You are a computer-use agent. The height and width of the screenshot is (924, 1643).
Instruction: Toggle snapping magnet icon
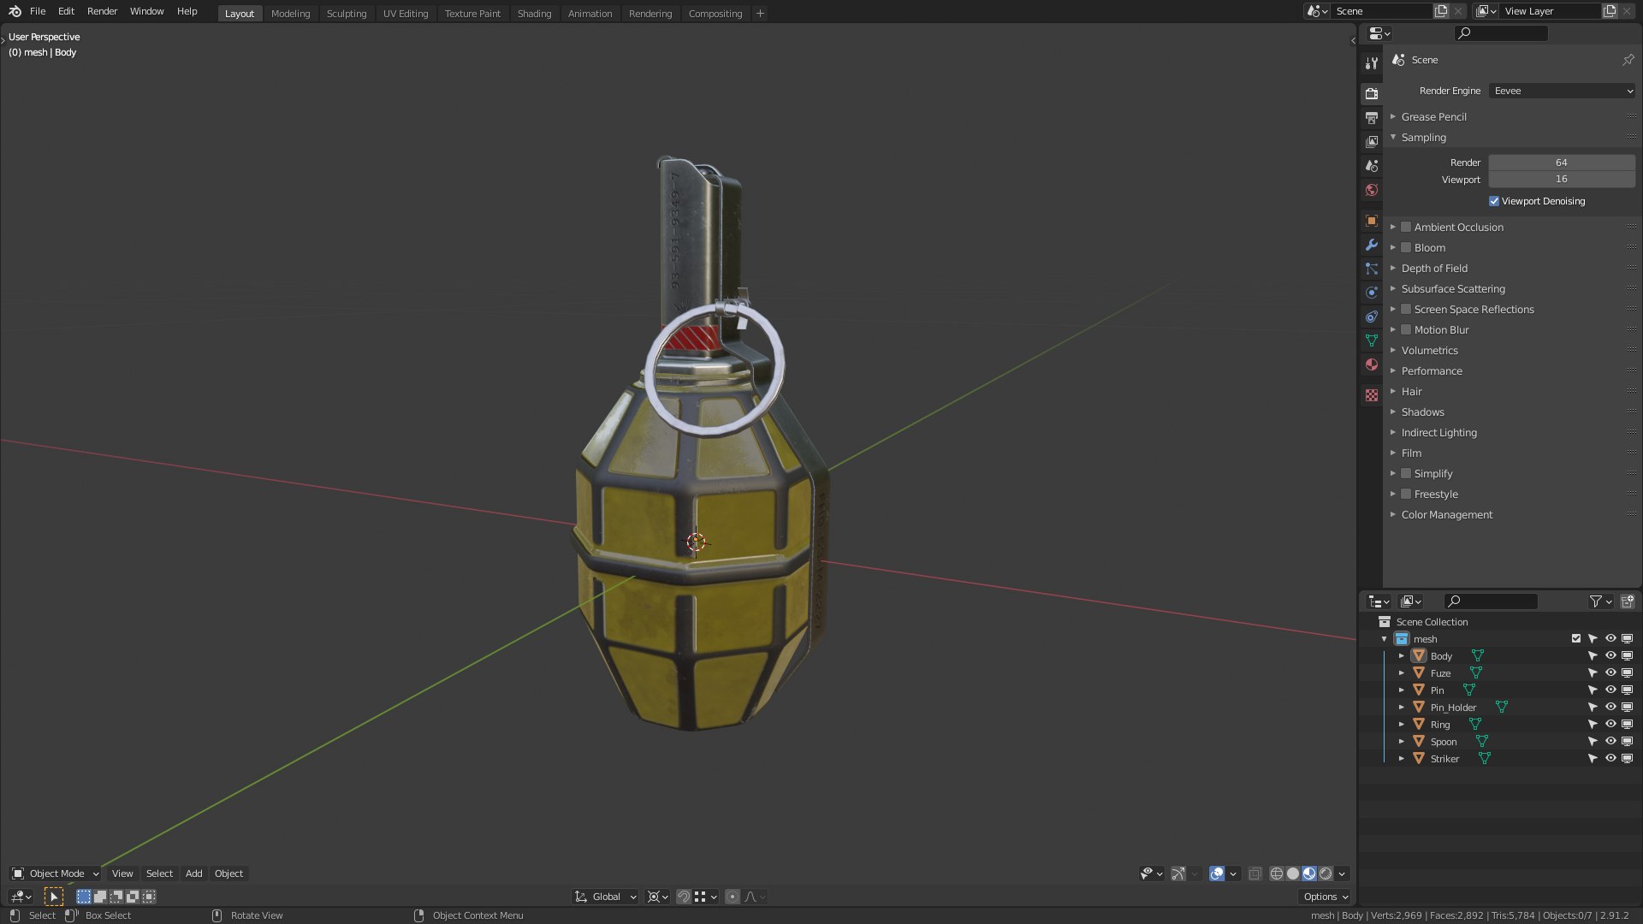684,897
